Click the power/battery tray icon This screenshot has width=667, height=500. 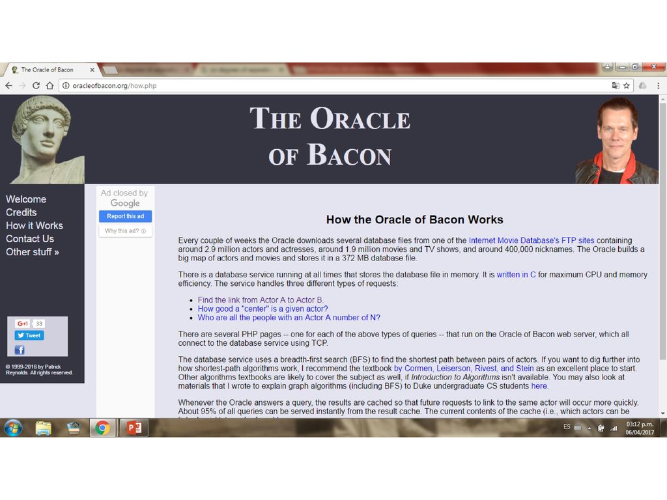click(601, 428)
